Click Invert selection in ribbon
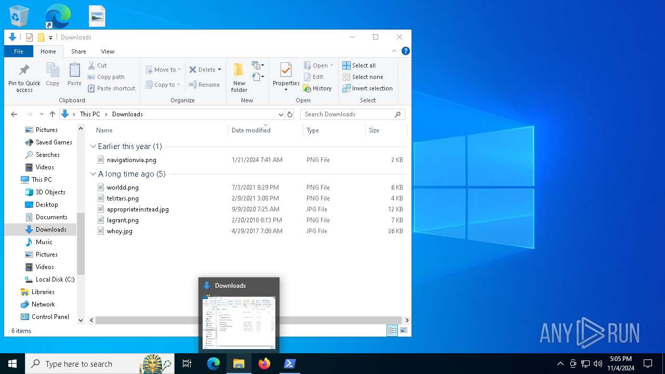665x374 pixels. (367, 88)
